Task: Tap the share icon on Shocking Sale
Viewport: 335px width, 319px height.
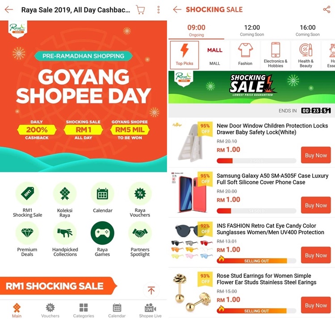Action: click(x=327, y=10)
